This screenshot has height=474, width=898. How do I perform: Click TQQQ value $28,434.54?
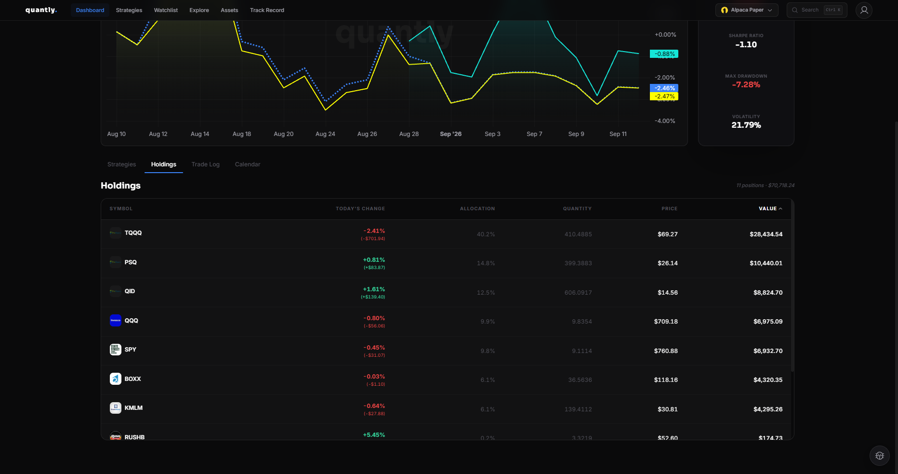click(766, 234)
